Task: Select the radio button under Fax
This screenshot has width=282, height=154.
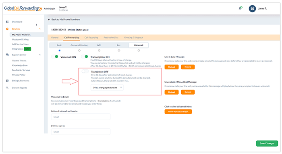Action: point(119,51)
